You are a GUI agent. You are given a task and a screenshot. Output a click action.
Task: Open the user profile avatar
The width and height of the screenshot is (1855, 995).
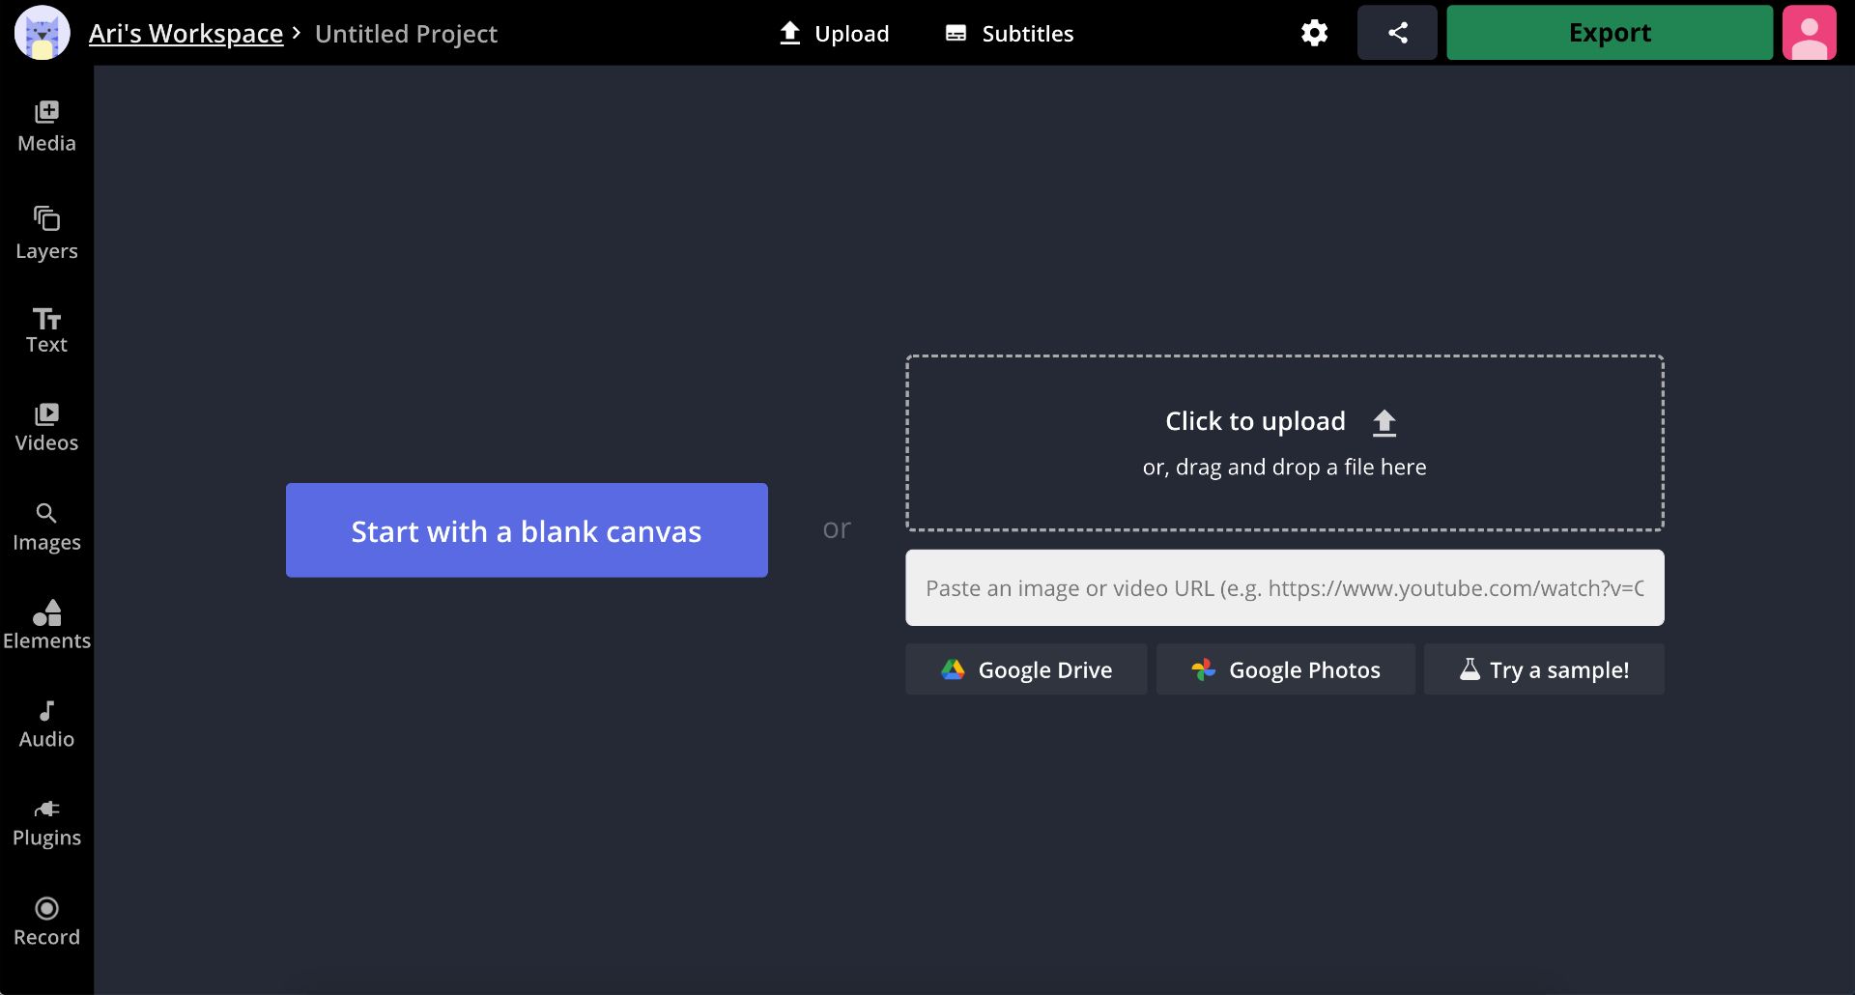(1809, 33)
